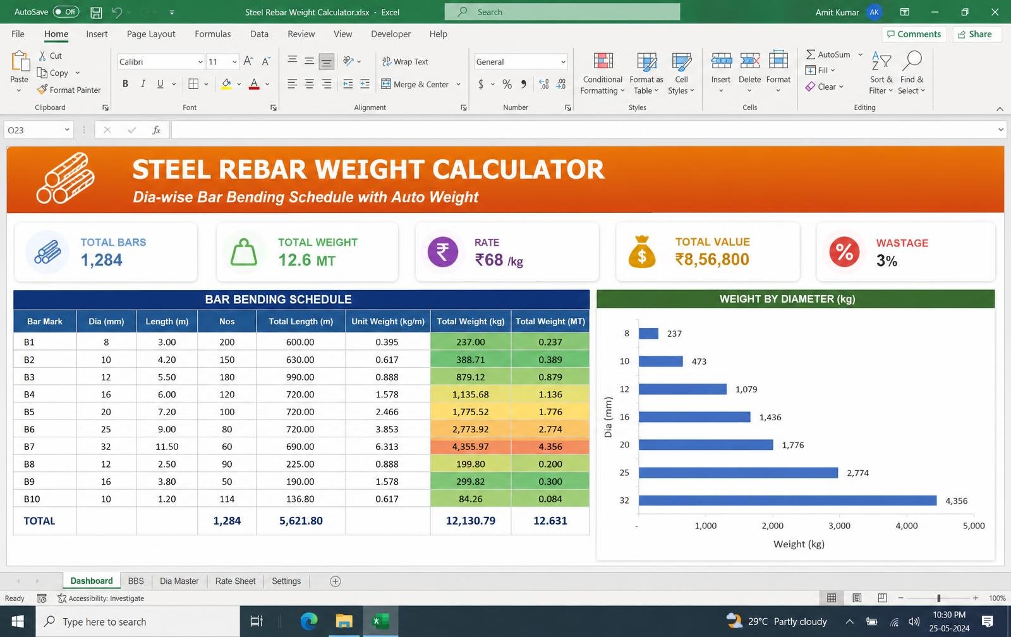Click the Increase Indent icon
This screenshot has height=637, width=1011.
click(365, 83)
